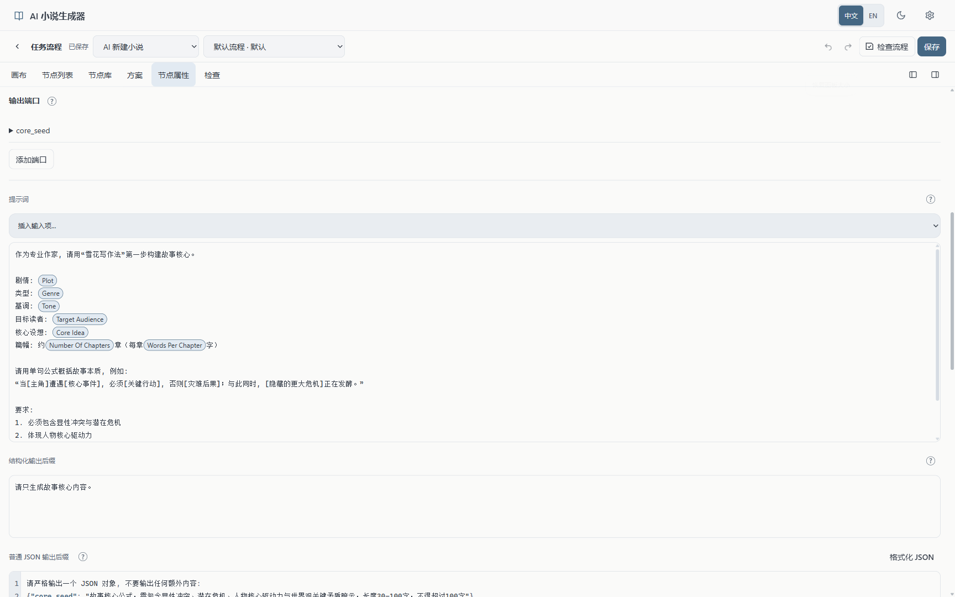Toggle the right sidebar panel icon
This screenshot has height=597, width=955.
(x=935, y=75)
